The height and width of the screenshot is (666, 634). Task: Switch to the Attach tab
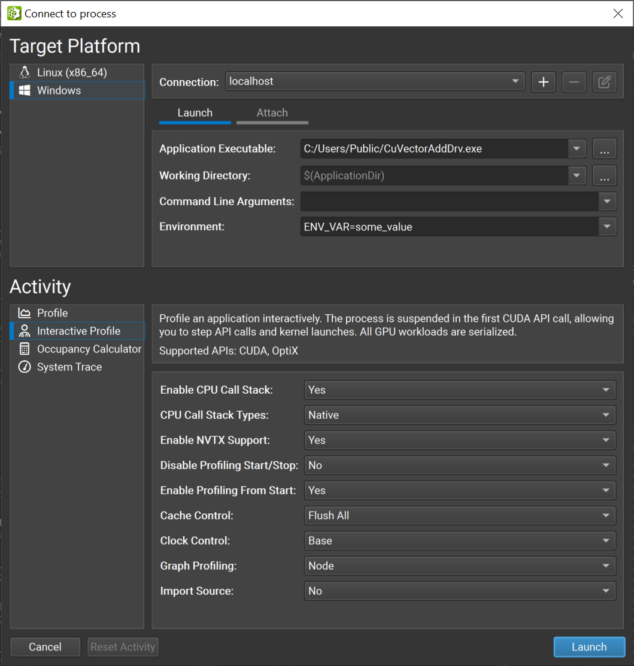pyautogui.click(x=272, y=113)
